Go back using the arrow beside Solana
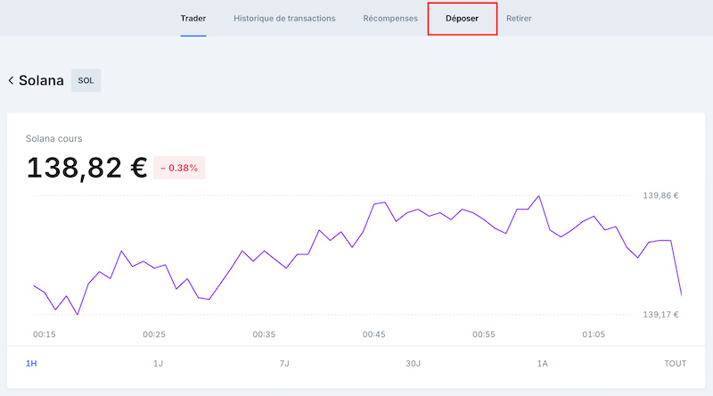713x396 pixels. pyautogui.click(x=11, y=80)
